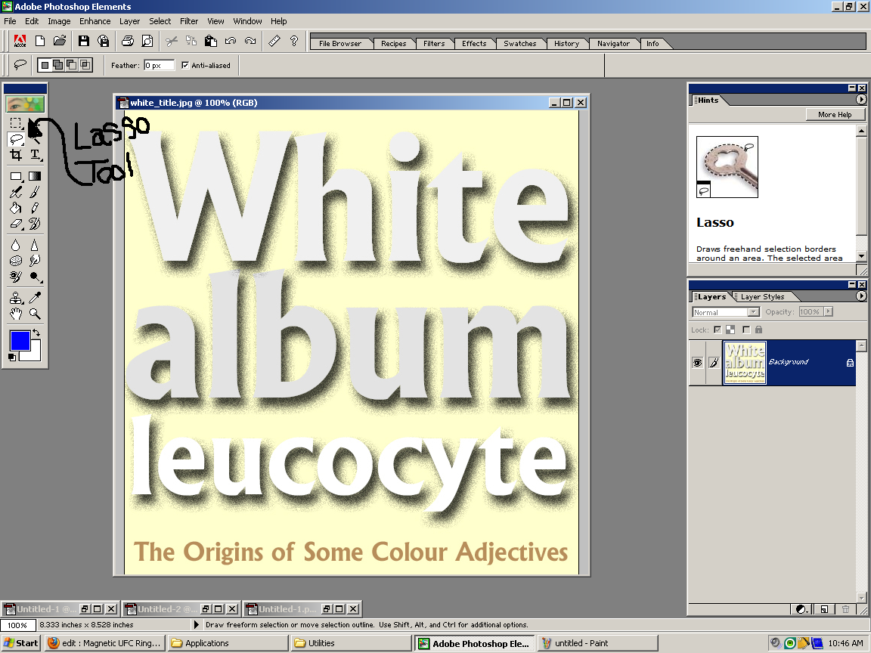This screenshot has width=871, height=653.
Task: Click the Adobe Online icon in toolbar
Action: coord(20,41)
